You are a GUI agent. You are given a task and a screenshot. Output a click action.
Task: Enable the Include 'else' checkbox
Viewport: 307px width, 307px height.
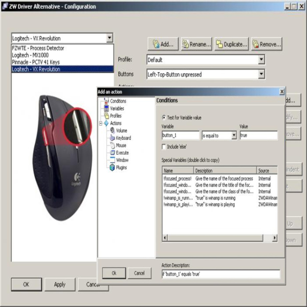tap(164, 147)
